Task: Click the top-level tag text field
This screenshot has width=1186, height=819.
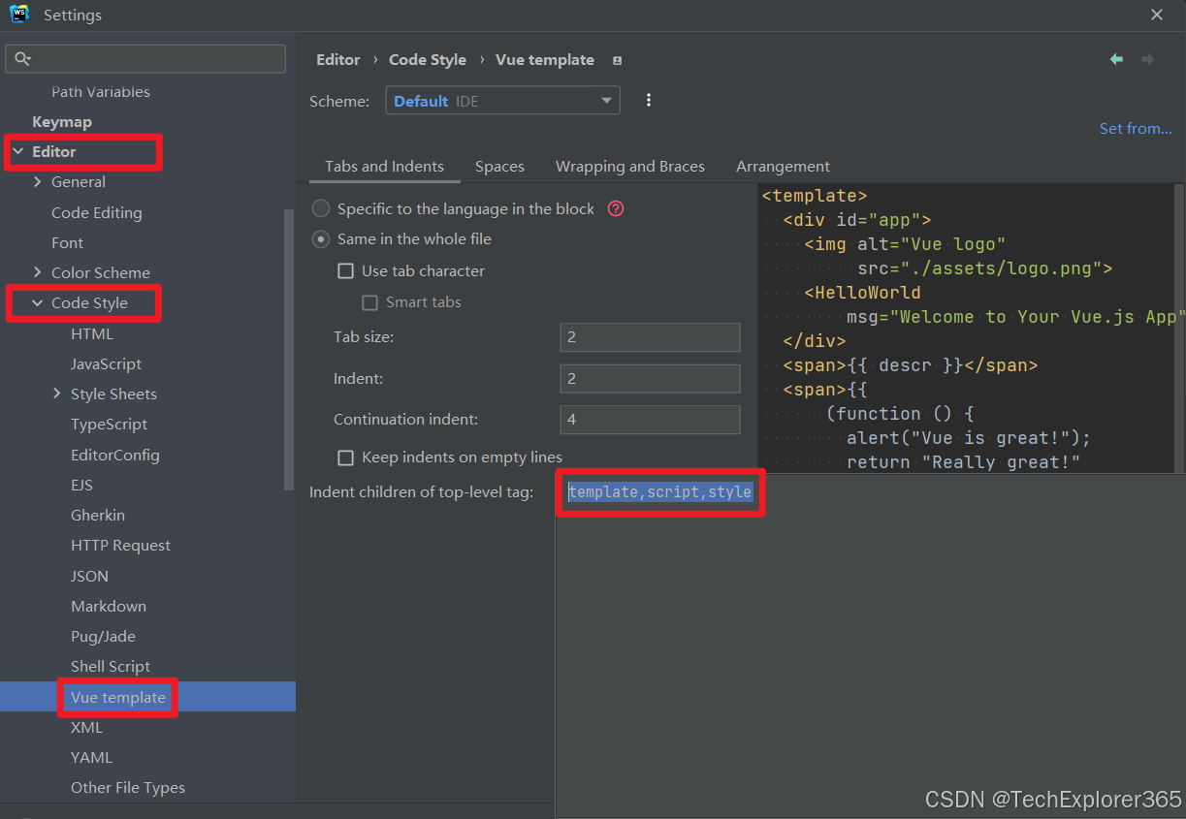Action: pyautogui.click(x=660, y=492)
